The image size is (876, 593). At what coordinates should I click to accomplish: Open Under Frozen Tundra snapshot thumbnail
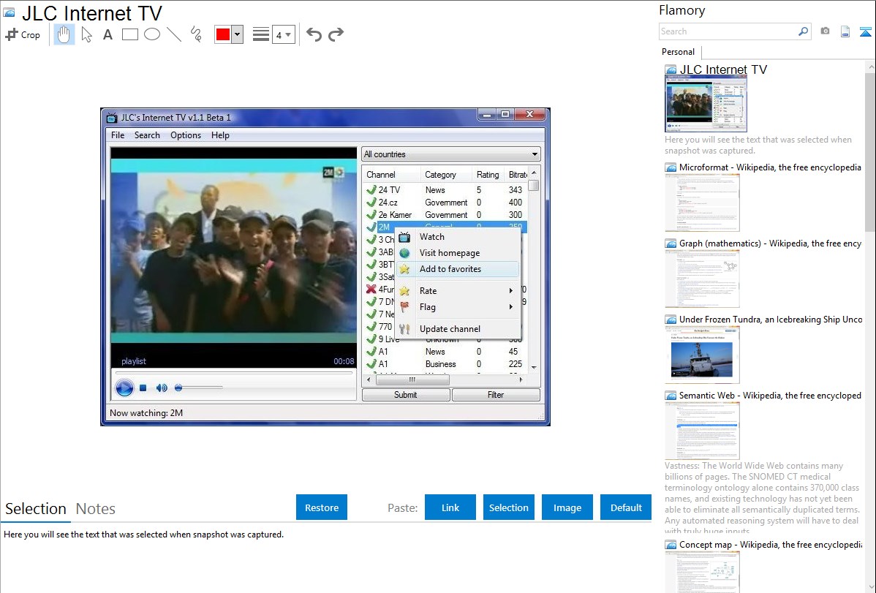pos(702,355)
